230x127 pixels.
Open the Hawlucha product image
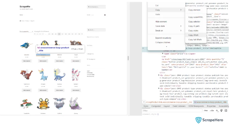click(x=27, y=104)
